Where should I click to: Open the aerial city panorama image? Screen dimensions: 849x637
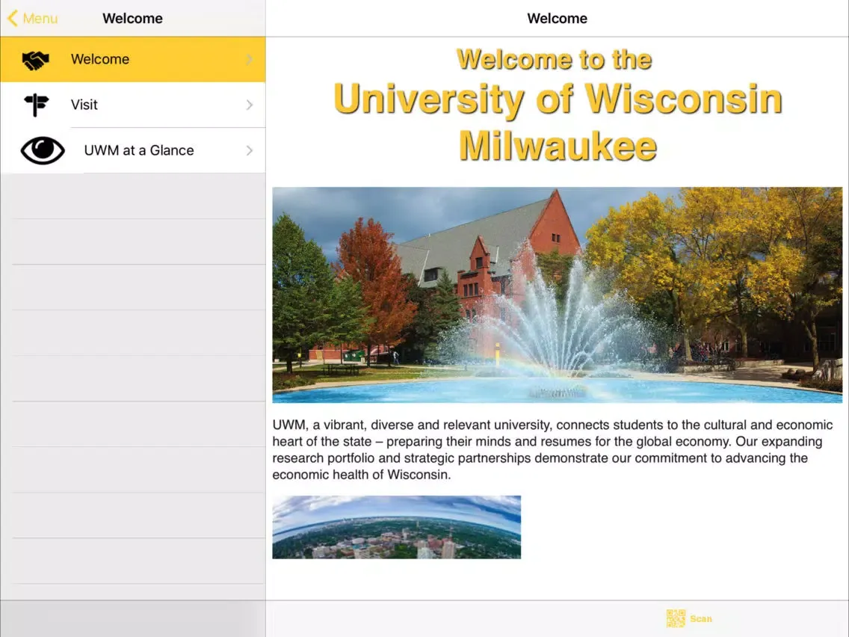click(396, 527)
